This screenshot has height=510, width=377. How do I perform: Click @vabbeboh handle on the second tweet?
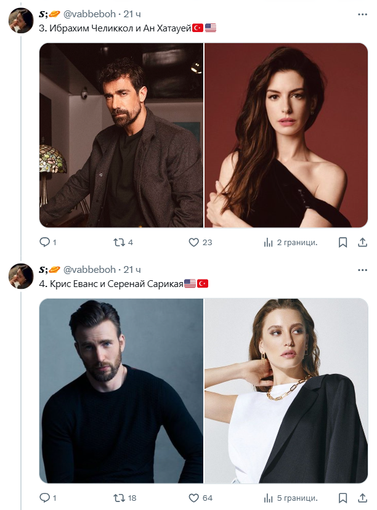(89, 269)
